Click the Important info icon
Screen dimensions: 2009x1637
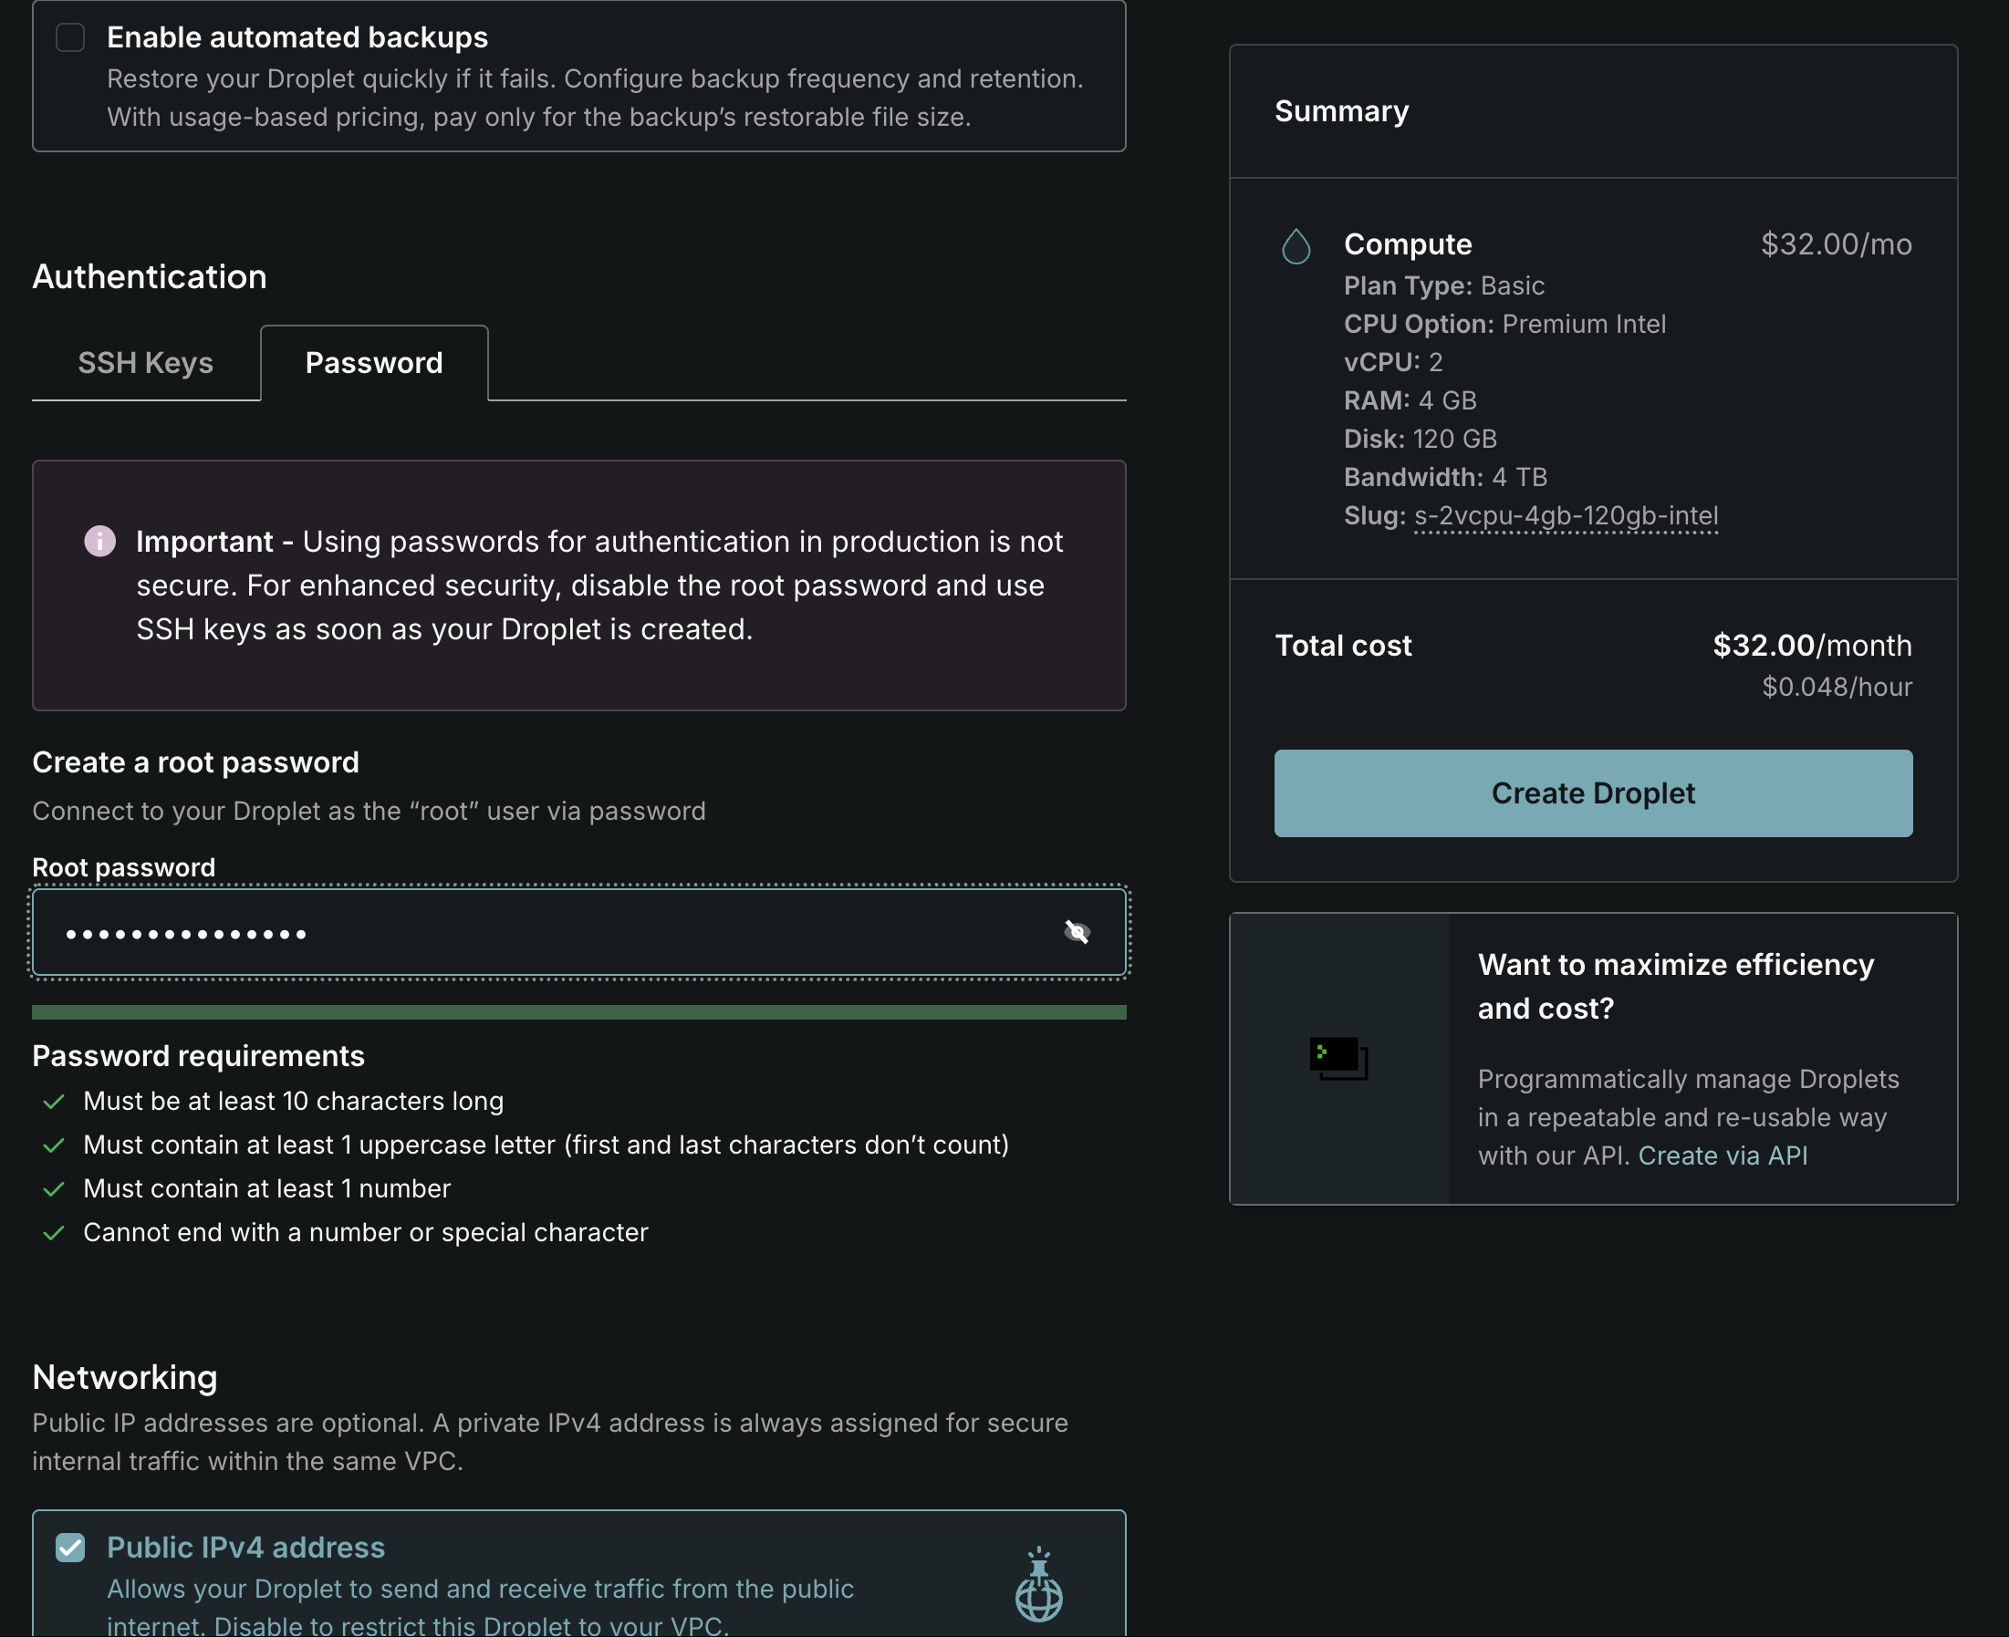click(100, 542)
